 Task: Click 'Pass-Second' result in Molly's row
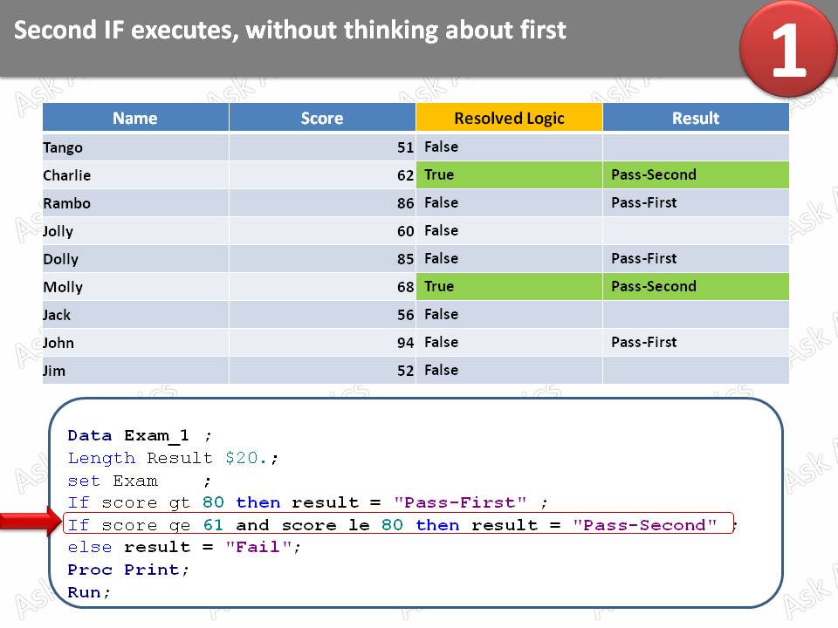pos(654,286)
